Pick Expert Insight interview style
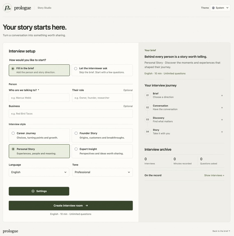The width and height of the screenshot is (234, 236). coord(102,151)
